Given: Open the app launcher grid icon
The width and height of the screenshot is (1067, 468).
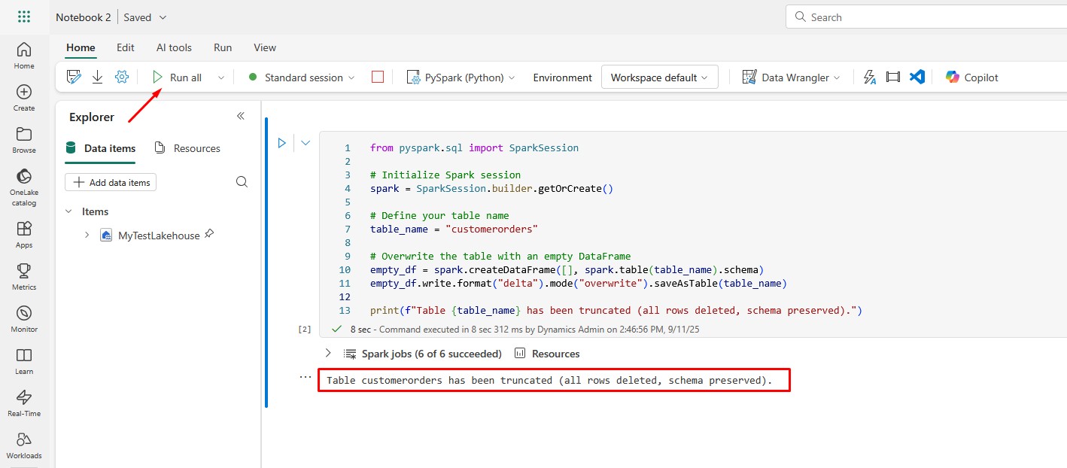Looking at the screenshot, I should click(x=24, y=17).
